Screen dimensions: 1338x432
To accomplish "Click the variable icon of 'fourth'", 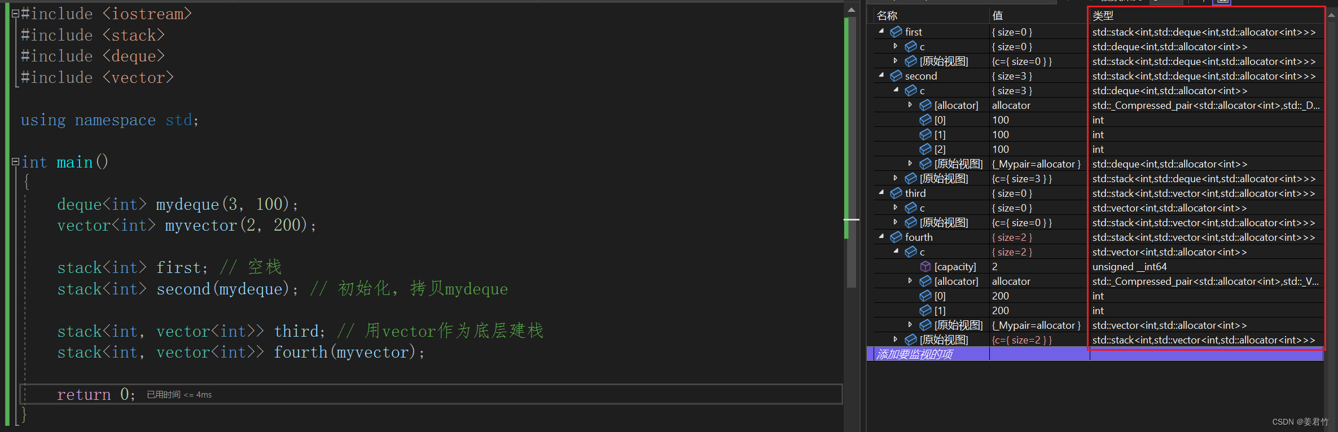I will pyautogui.click(x=896, y=237).
